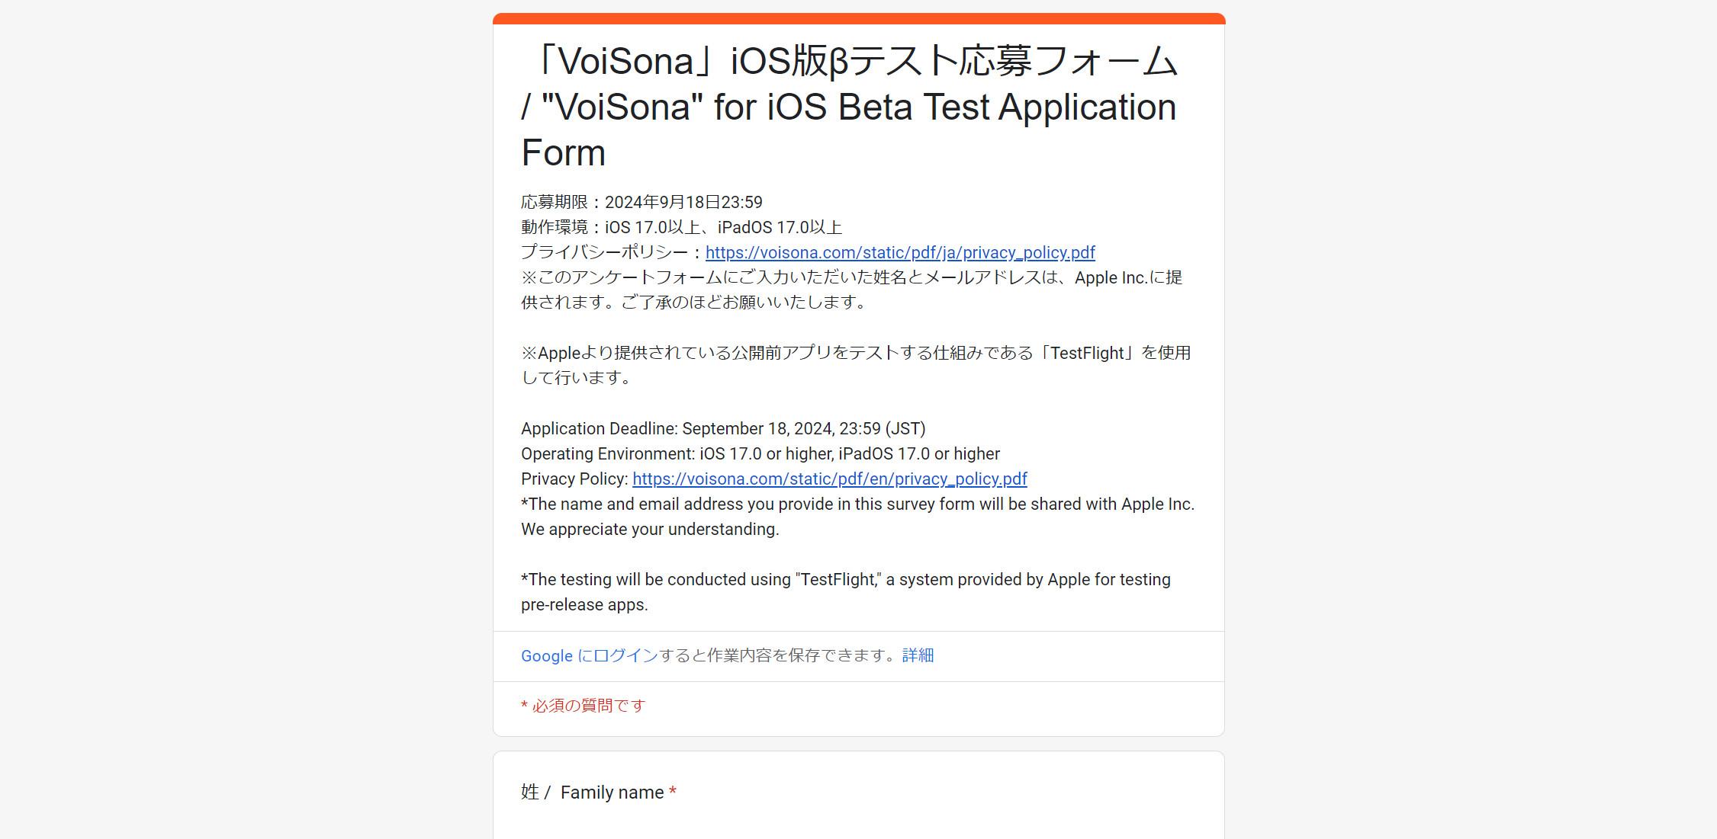This screenshot has height=839, width=1717.
Task: Click the Operating Environment iOS 17.0 line
Action: 760,453
